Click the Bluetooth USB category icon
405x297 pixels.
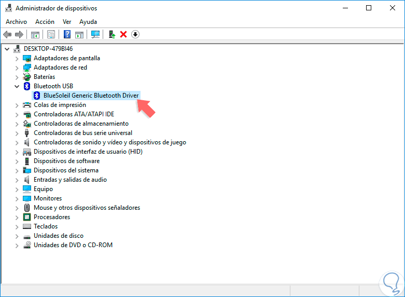click(x=27, y=86)
